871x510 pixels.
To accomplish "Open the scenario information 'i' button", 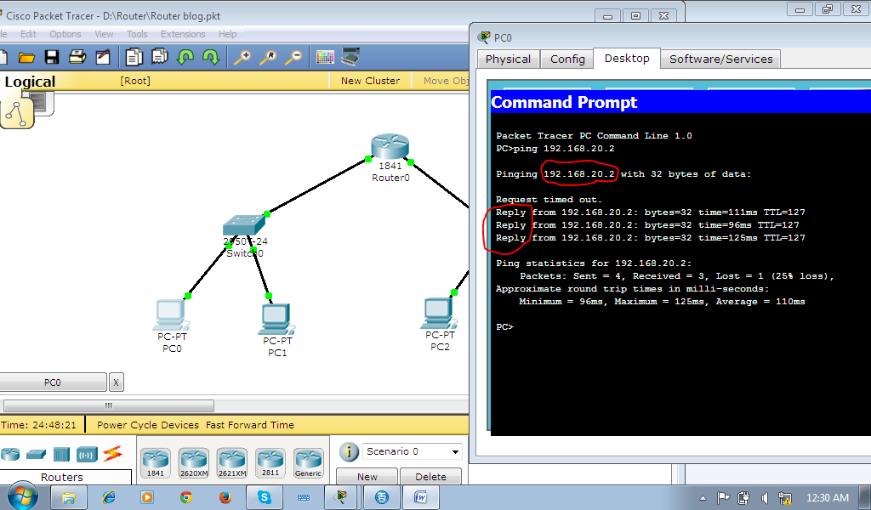I will click(349, 451).
